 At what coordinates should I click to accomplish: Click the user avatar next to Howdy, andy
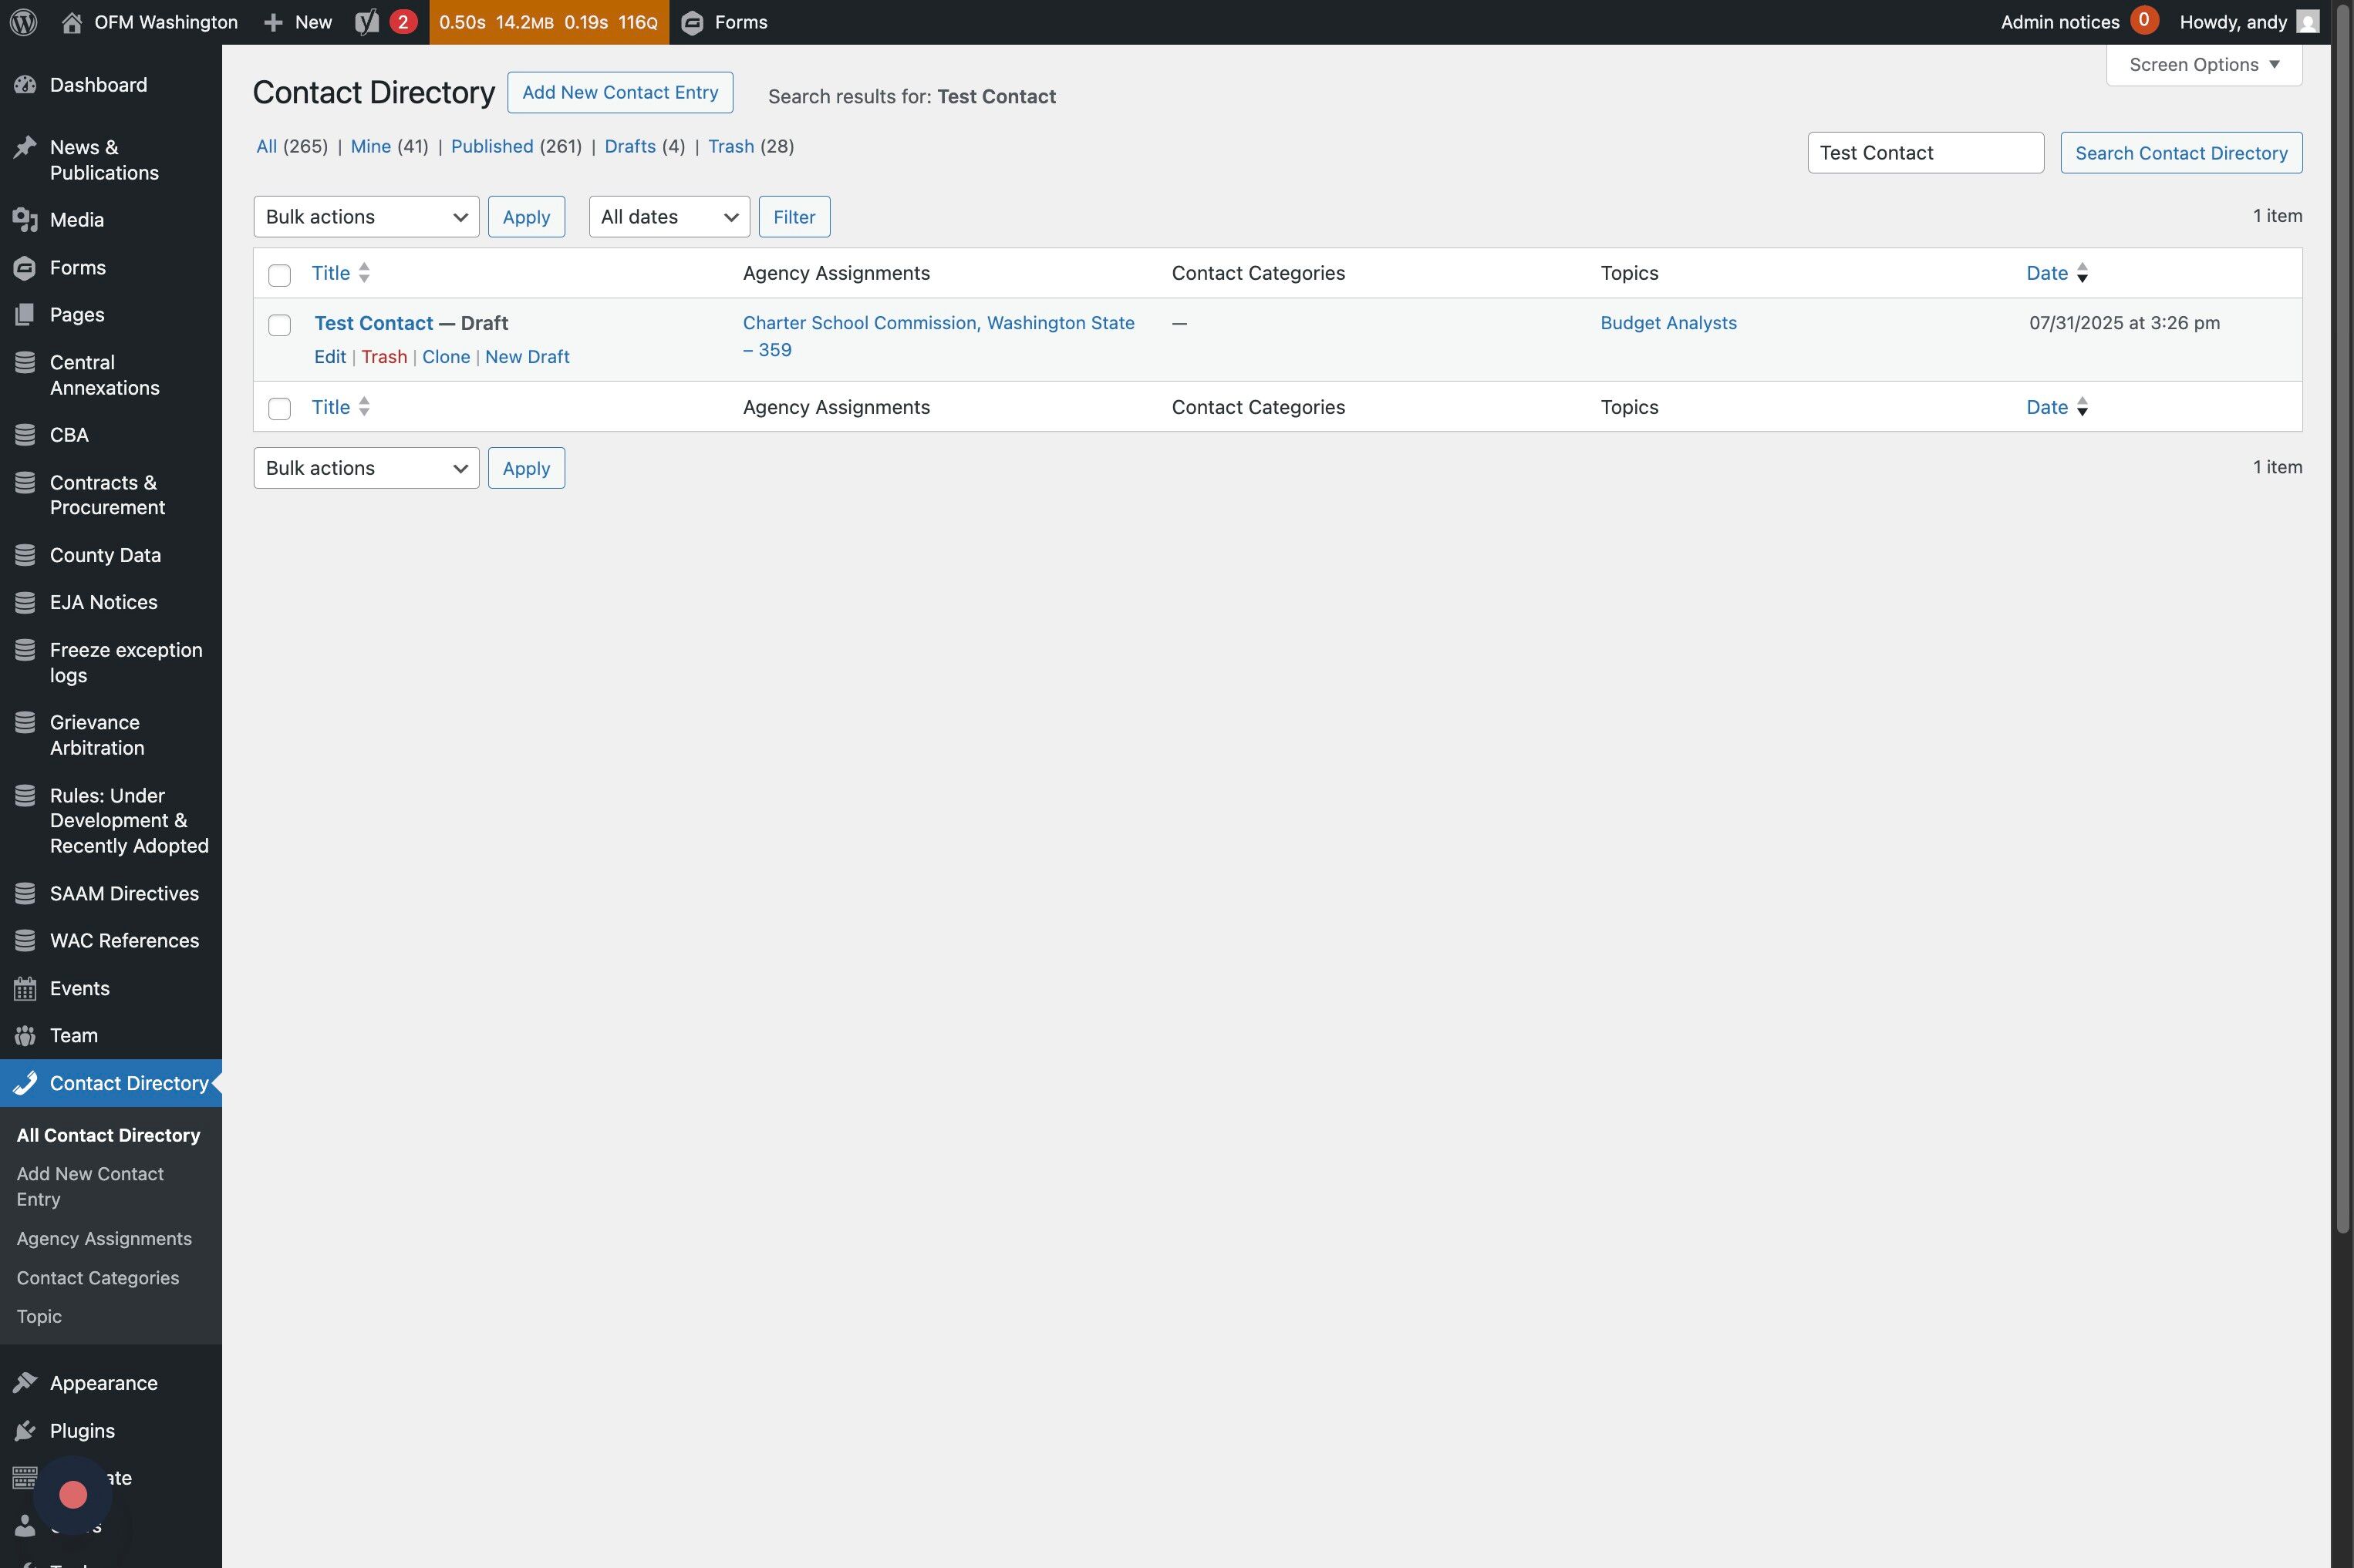2307,22
